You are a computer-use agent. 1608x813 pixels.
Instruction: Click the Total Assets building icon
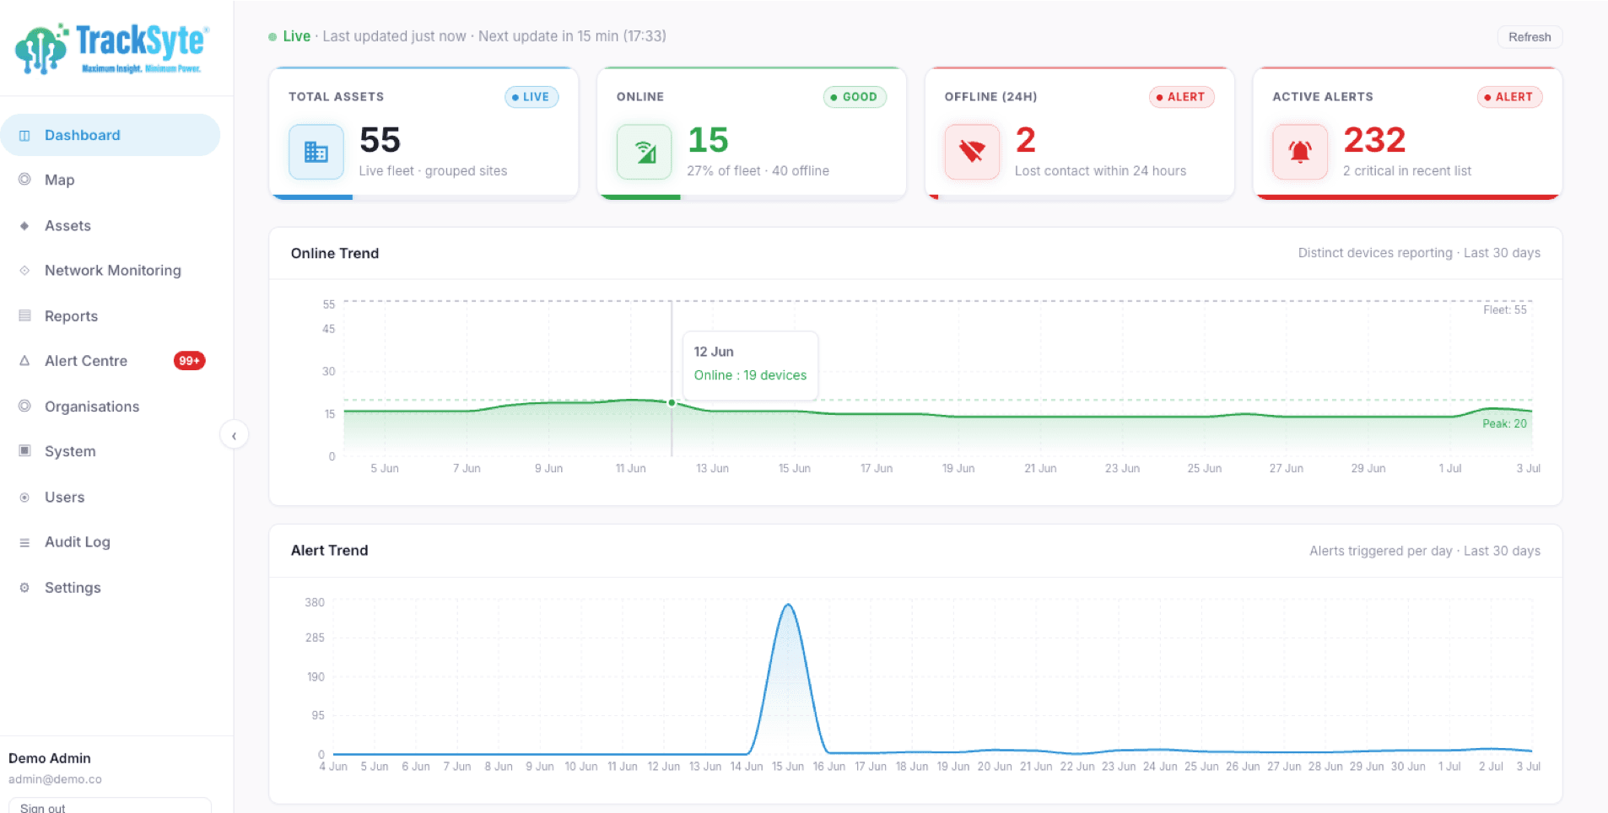tap(316, 152)
